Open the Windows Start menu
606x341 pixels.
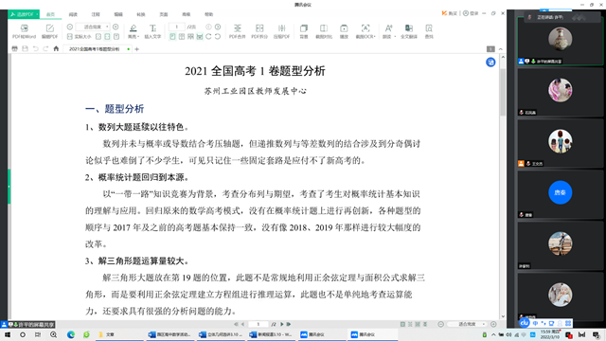tap(8, 334)
